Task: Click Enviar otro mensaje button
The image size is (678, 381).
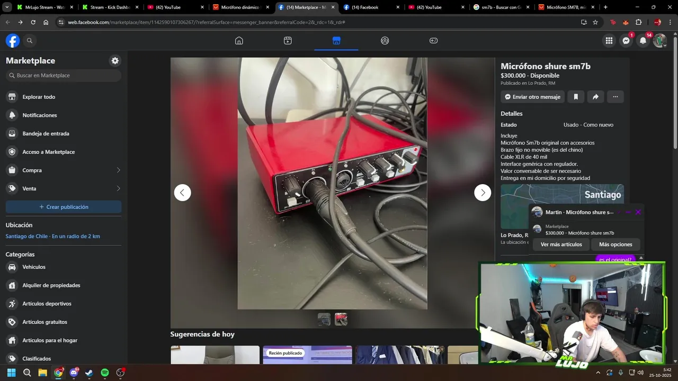Action: (532, 97)
